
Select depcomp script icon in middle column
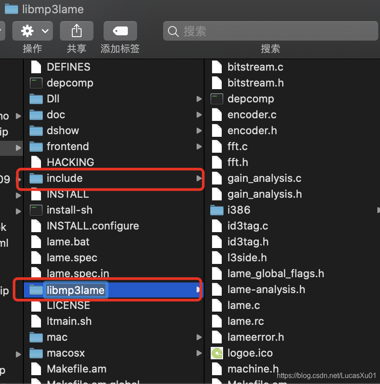pyautogui.click(x=36, y=83)
